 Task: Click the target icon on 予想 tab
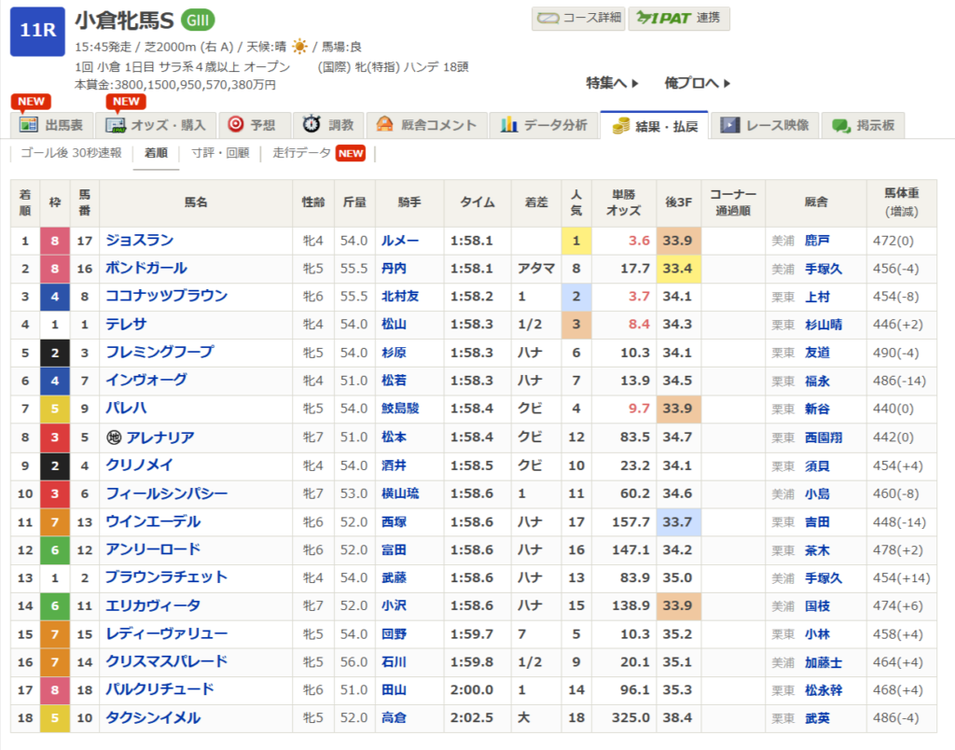(x=236, y=125)
